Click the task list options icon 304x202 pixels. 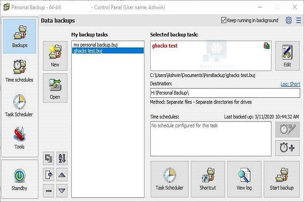coord(49,158)
